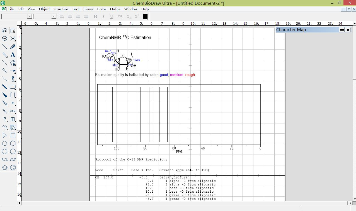Select the Lasso selection tool
The image size is (356, 211).
pyautogui.click(x=4, y=31)
